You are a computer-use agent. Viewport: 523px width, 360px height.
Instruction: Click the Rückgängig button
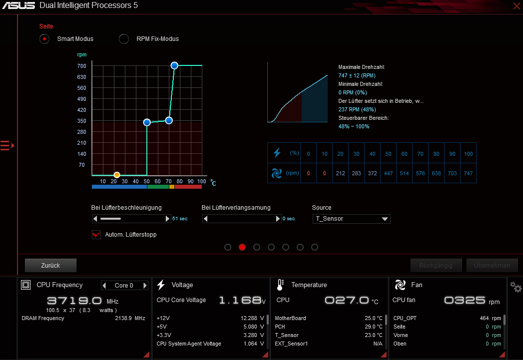(x=436, y=265)
